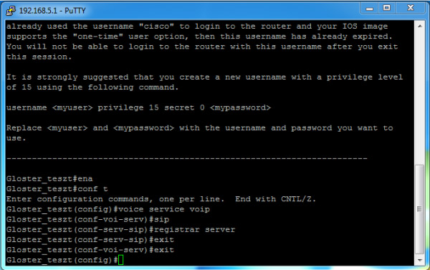Minimize the PuTTY window
The width and height of the screenshot is (430, 270).
tap(369, 9)
